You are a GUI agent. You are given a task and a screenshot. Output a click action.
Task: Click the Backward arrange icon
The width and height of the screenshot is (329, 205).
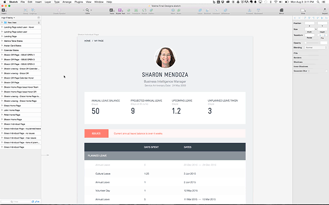258,10
